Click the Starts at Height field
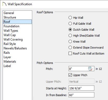Viewport: 108px width, 100px height. pos(81,88)
